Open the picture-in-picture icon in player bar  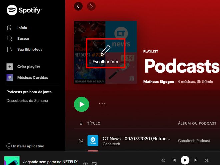point(94,164)
